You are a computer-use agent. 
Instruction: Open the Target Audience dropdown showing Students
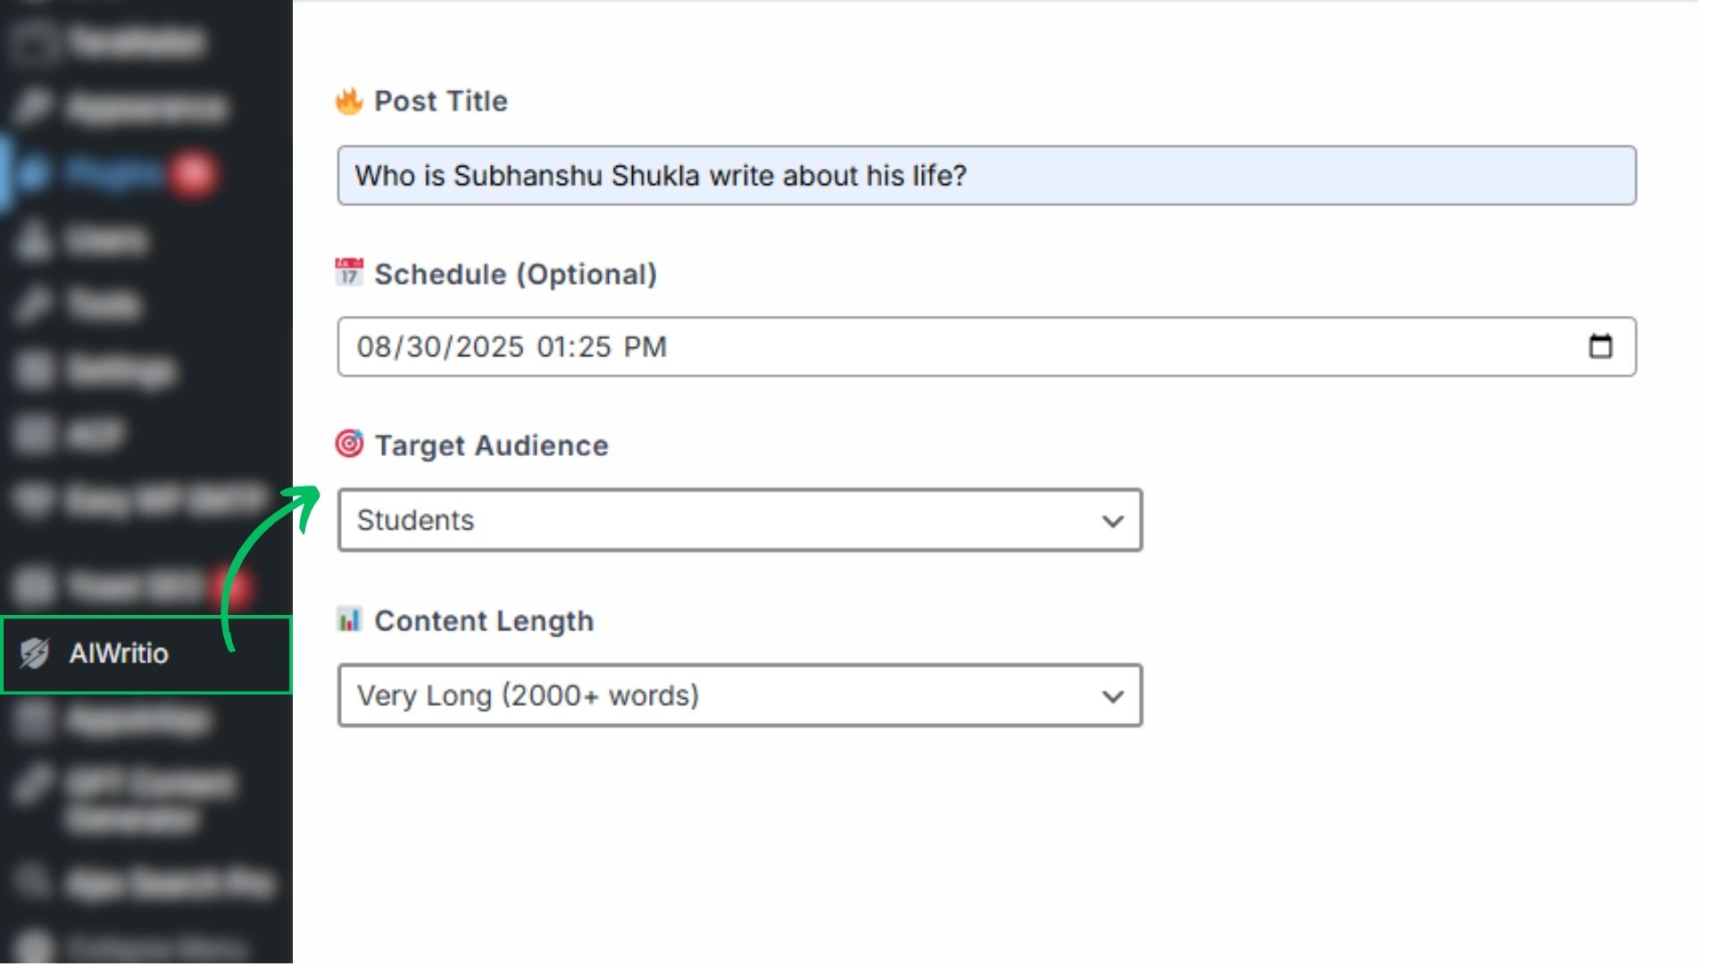tap(739, 520)
